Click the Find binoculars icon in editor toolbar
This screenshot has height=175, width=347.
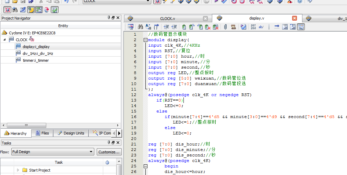pos(140,27)
